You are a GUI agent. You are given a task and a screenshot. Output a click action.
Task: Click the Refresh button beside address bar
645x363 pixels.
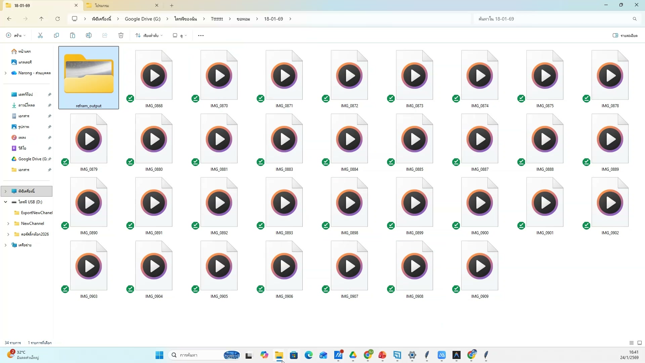point(57,19)
